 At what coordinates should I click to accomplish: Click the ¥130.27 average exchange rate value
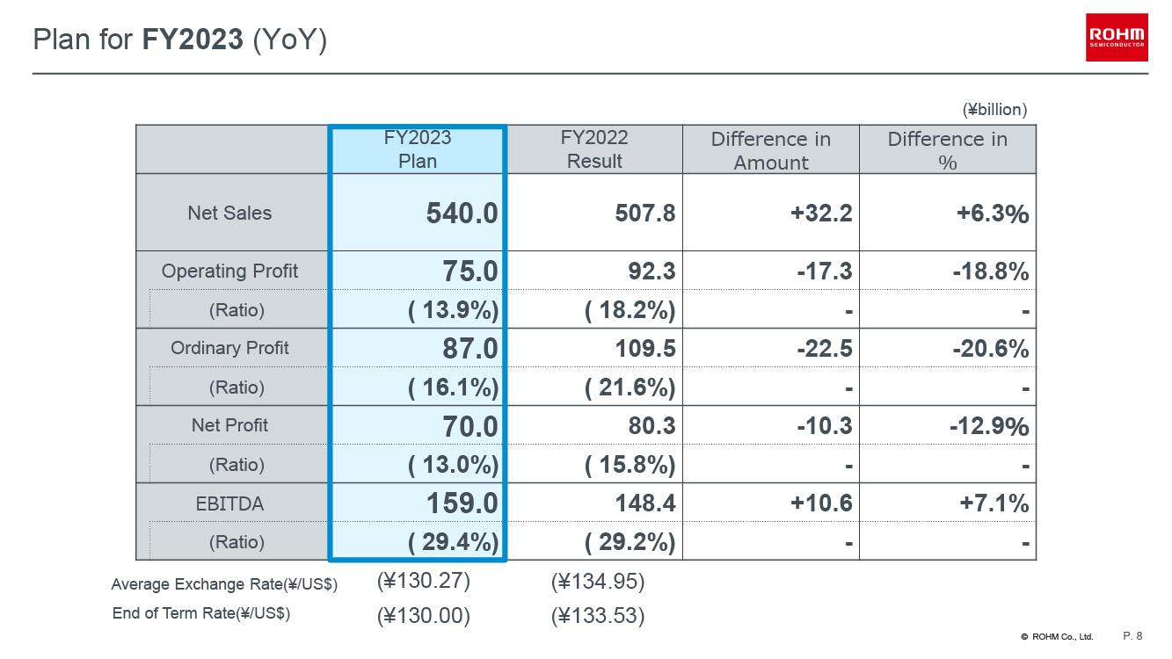point(424,582)
